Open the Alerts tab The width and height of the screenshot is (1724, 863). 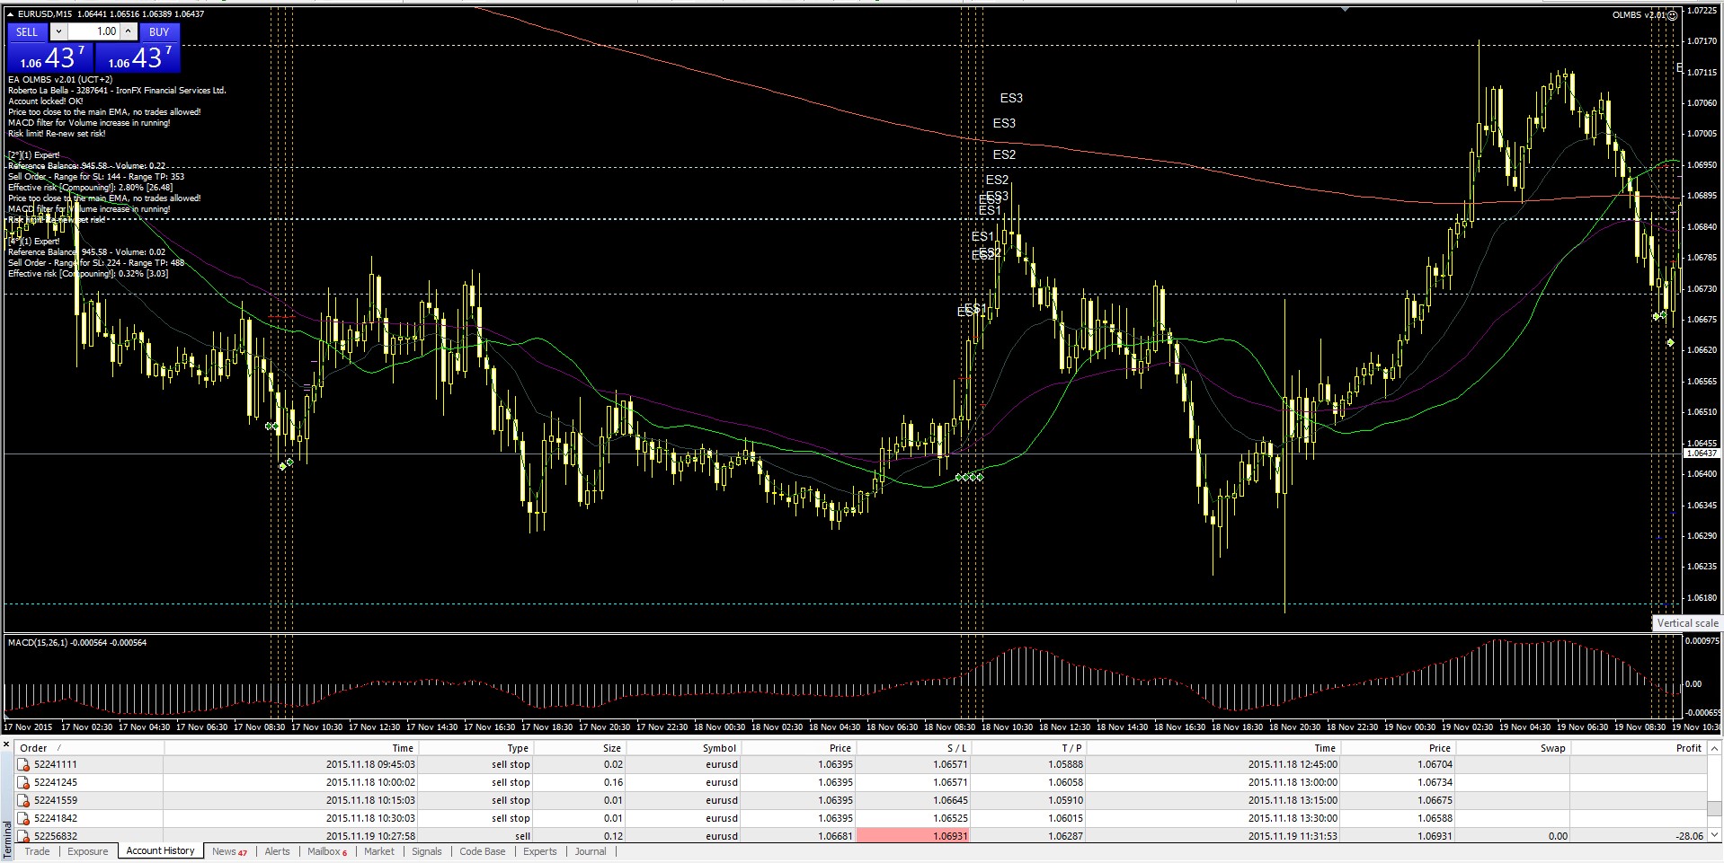pyautogui.click(x=278, y=851)
